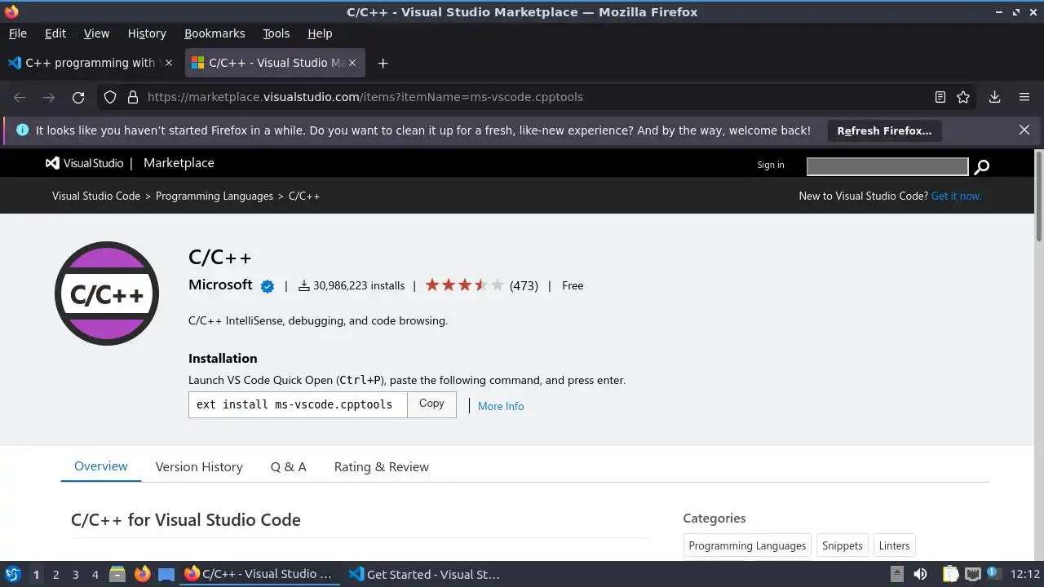Close the C/C++ Marketplace tab
1044x587 pixels.
click(352, 63)
